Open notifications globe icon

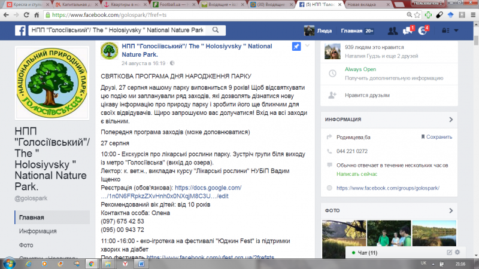tap(423, 30)
